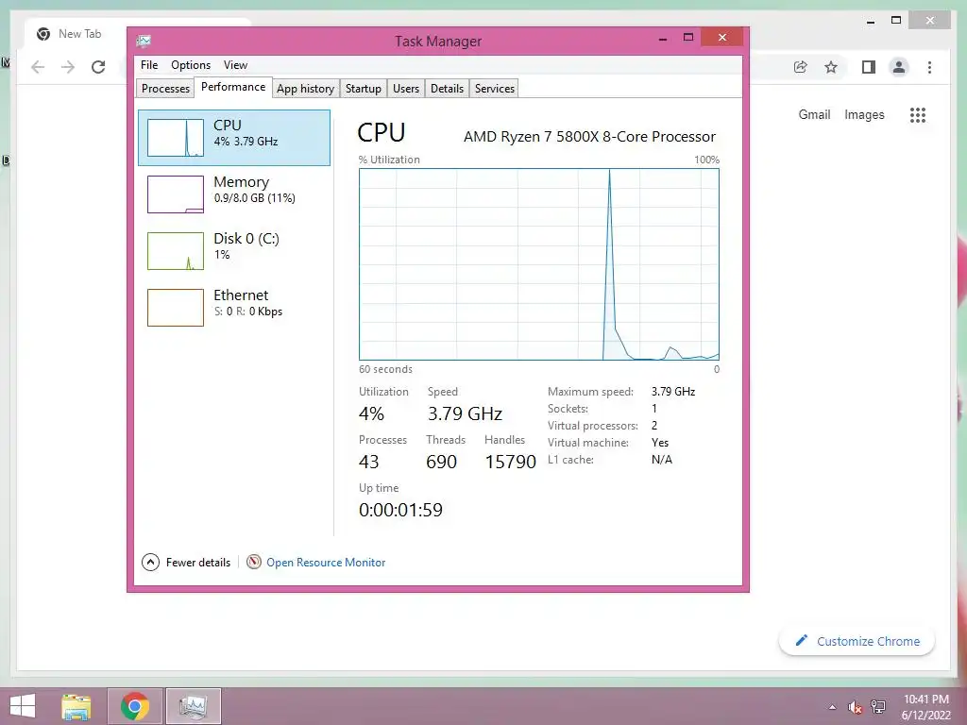Screen dimensions: 967x725
Task: Open the View menu in Task Manager
Action: pos(235,65)
